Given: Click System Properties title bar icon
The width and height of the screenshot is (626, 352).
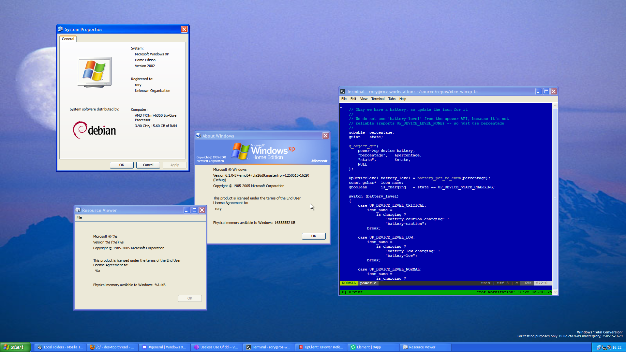Looking at the screenshot, I should coord(61,29).
